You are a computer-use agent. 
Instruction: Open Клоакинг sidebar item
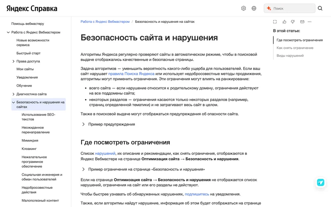[29, 149]
